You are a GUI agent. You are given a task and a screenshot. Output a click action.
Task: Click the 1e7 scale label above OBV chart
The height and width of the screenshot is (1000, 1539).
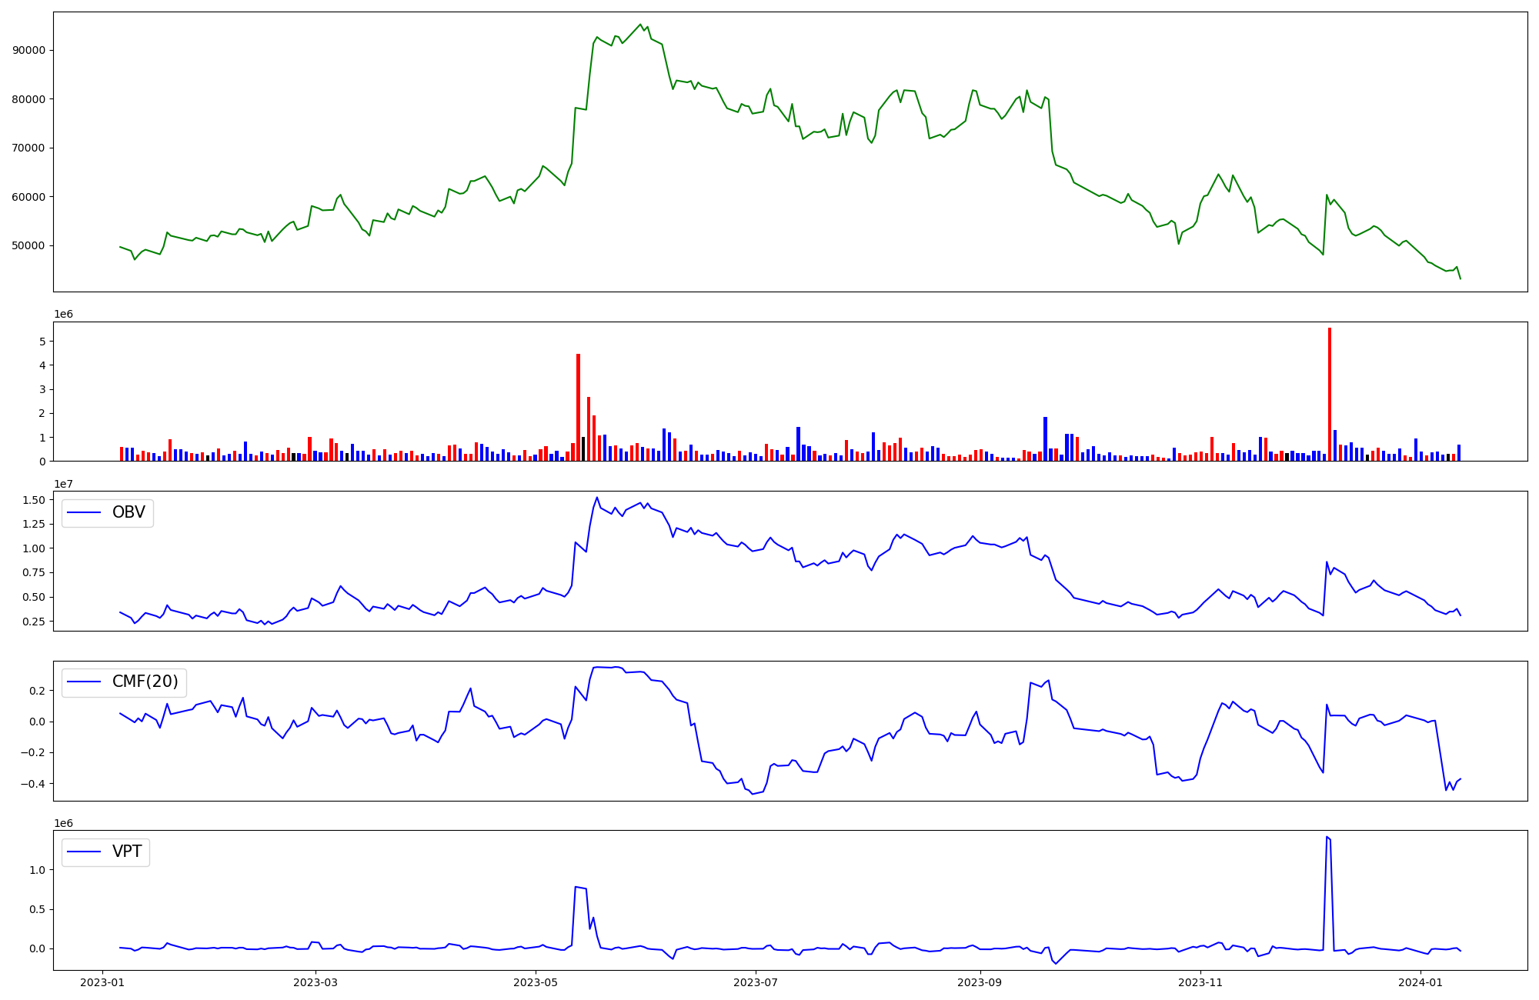pos(63,484)
